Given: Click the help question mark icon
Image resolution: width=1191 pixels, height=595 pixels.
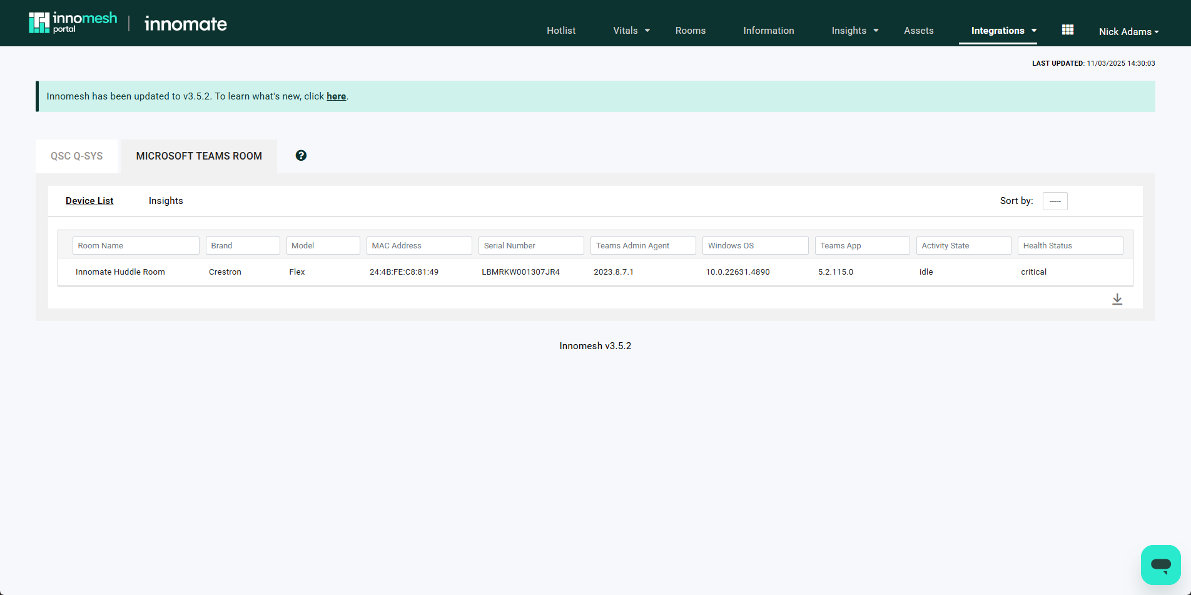Looking at the screenshot, I should tap(301, 155).
